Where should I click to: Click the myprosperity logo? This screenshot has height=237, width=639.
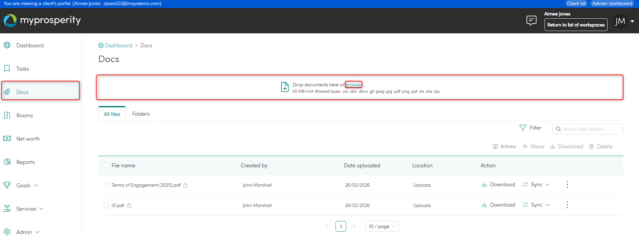(42, 21)
